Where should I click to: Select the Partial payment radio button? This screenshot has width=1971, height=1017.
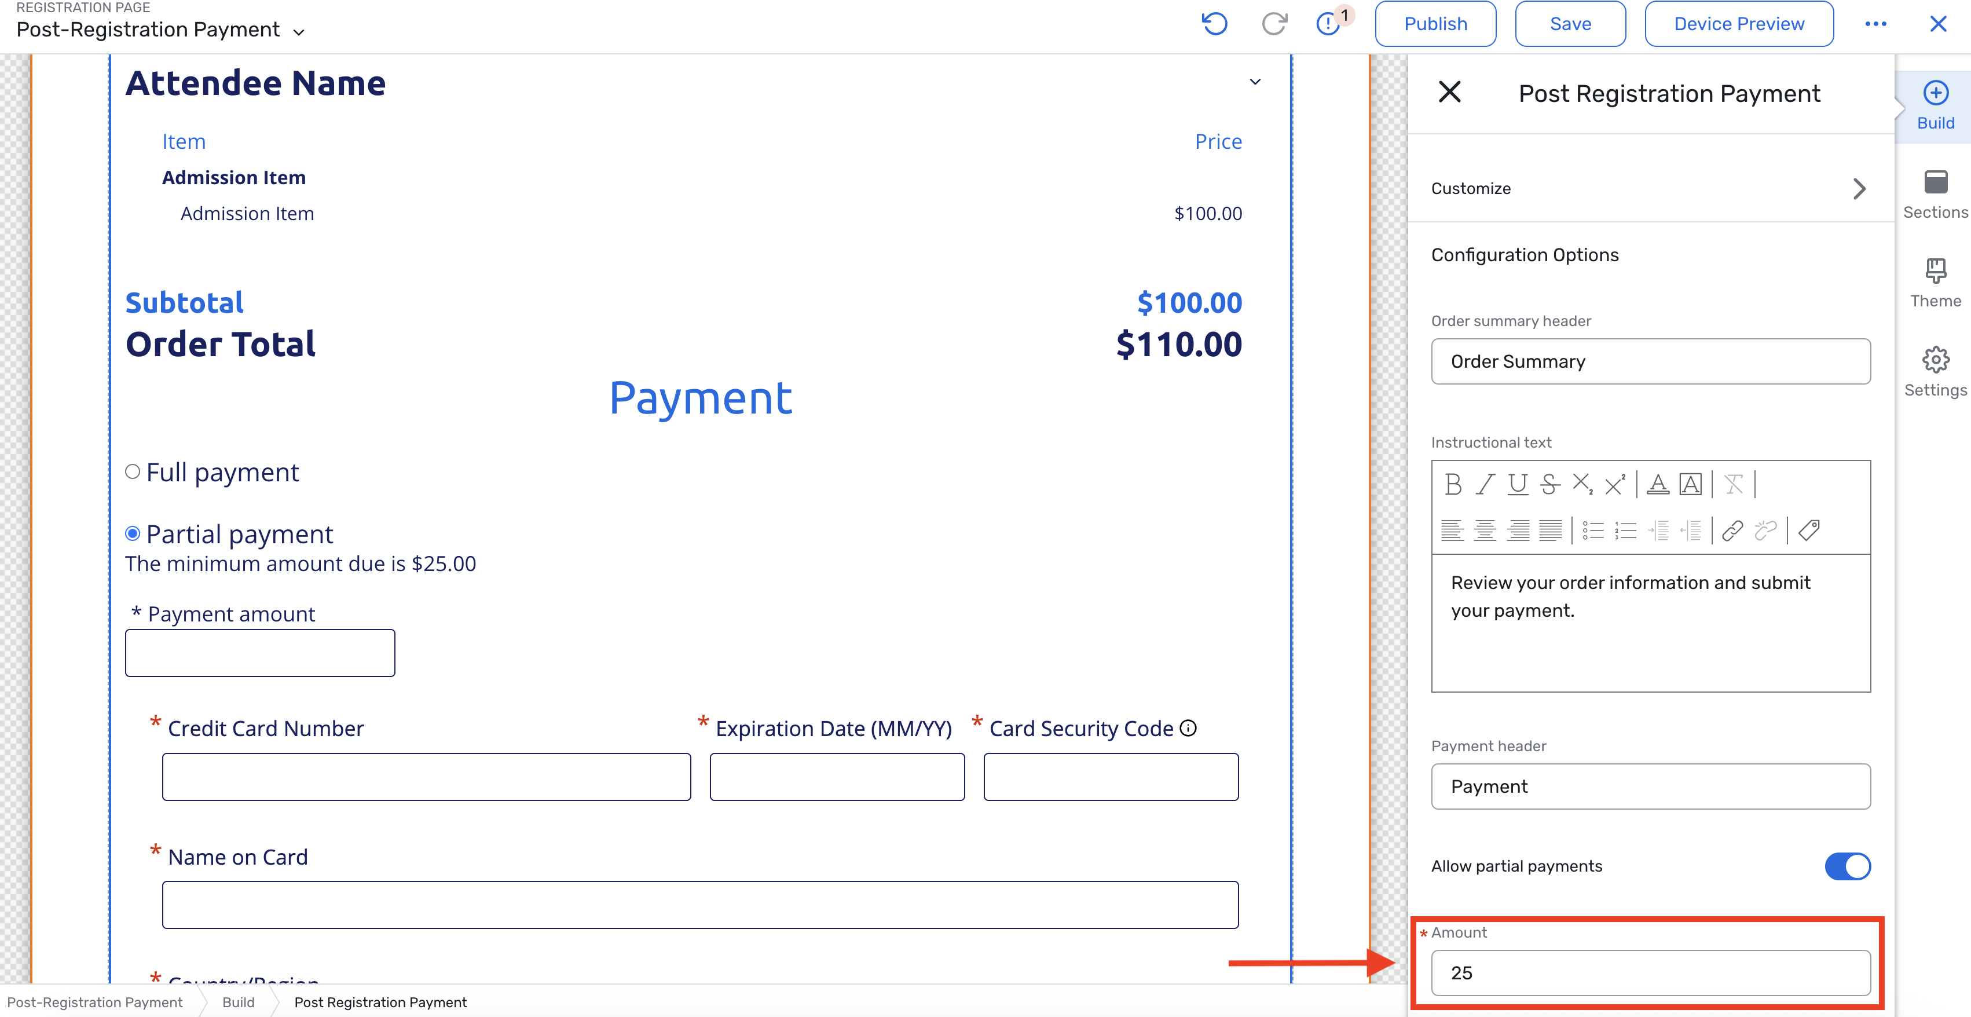(x=133, y=533)
